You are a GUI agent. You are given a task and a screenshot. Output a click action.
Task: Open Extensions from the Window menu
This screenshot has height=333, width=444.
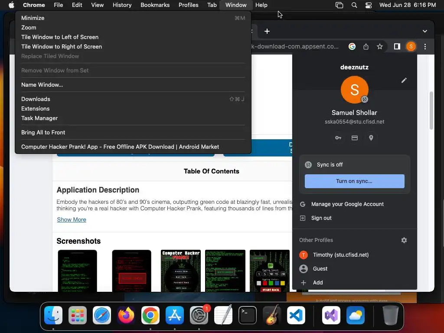click(133, 108)
